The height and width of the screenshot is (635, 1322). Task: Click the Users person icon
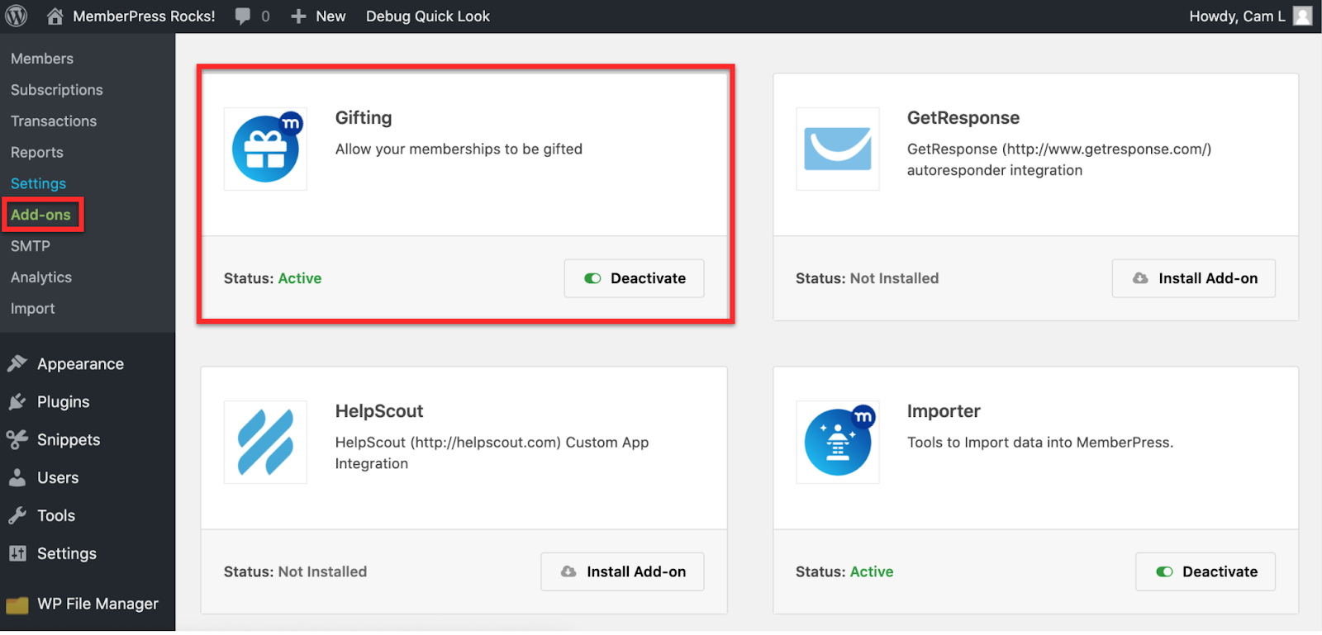pos(17,477)
